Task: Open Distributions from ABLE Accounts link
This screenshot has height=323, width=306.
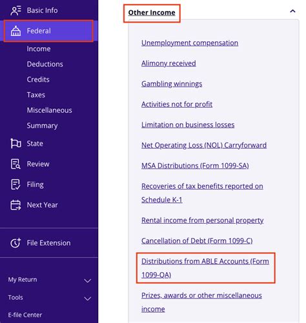Action: click(205, 268)
